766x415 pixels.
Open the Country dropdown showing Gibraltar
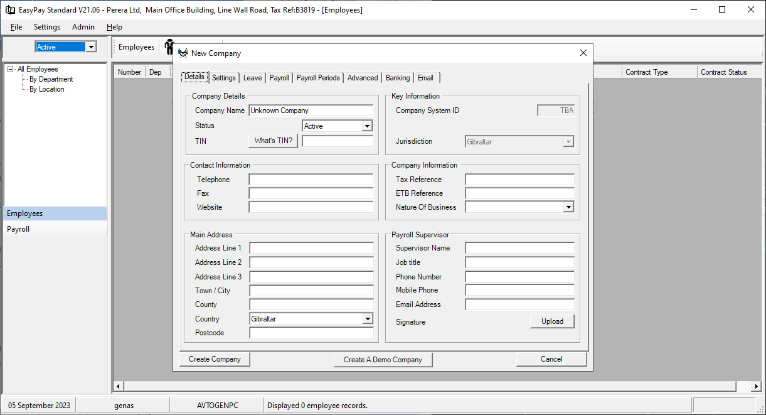click(x=368, y=319)
